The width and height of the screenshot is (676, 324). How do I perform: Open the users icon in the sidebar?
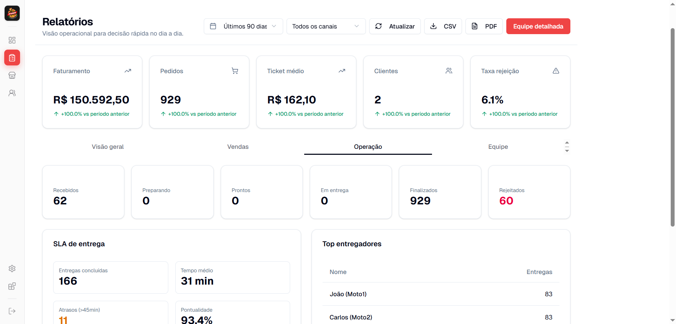point(12,93)
